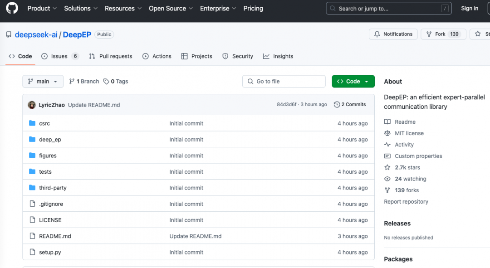Click the repository icon beside deepseek-ai
Image resolution: width=490 pixels, height=268 pixels.
9,34
